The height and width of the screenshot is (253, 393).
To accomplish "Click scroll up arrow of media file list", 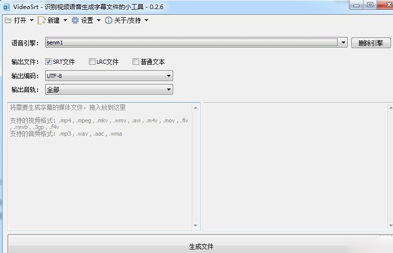I will 196,108.
